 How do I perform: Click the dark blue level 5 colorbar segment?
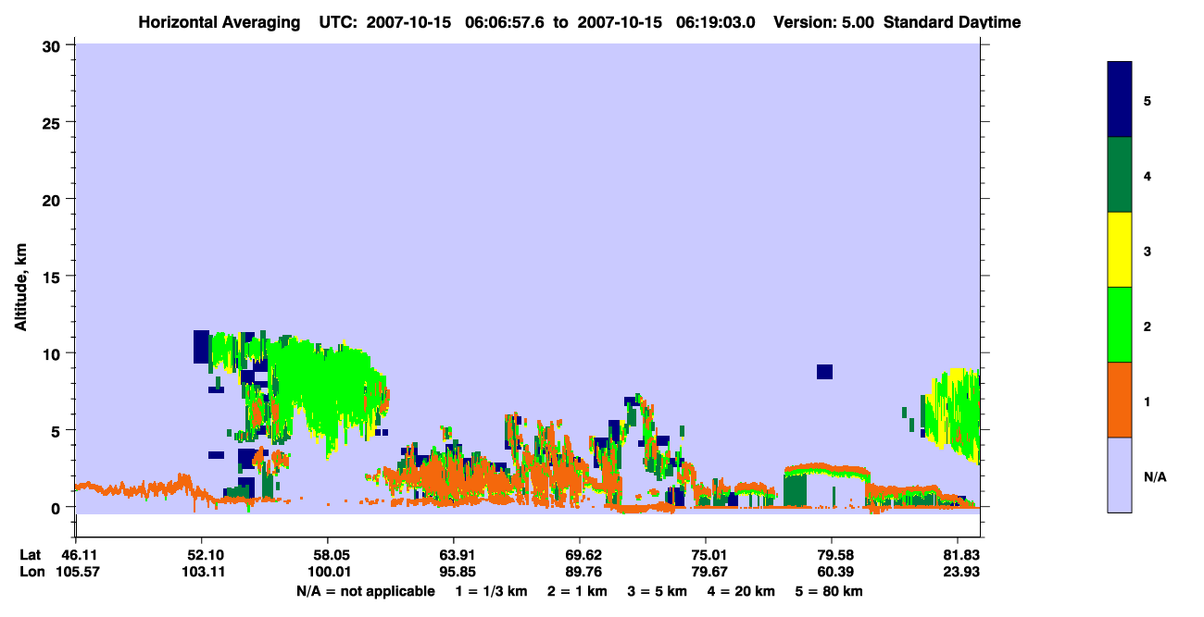tap(1120, 100)
